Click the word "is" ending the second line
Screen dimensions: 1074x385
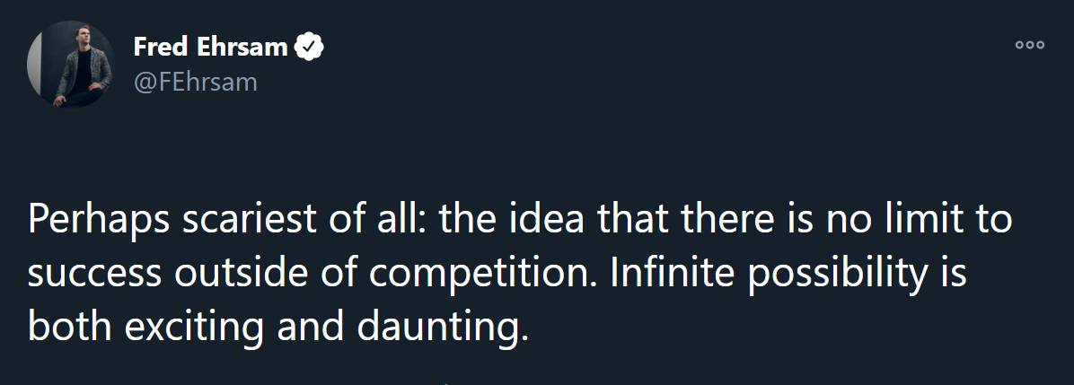pyautogui.click(x=954, y=274)
